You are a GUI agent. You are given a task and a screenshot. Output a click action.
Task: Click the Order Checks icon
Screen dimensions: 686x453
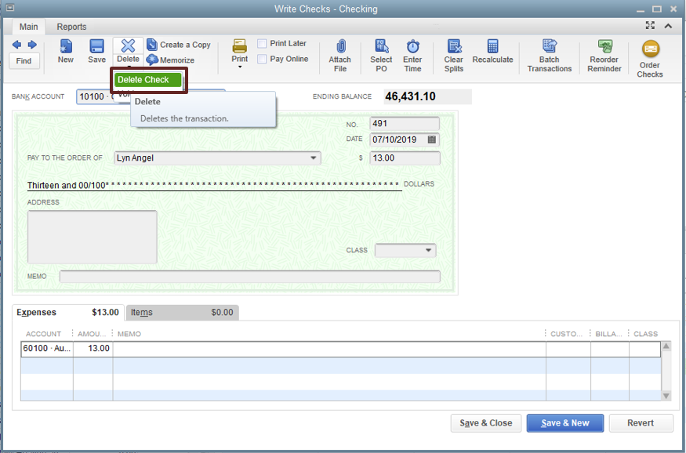[x=650, y=49]
